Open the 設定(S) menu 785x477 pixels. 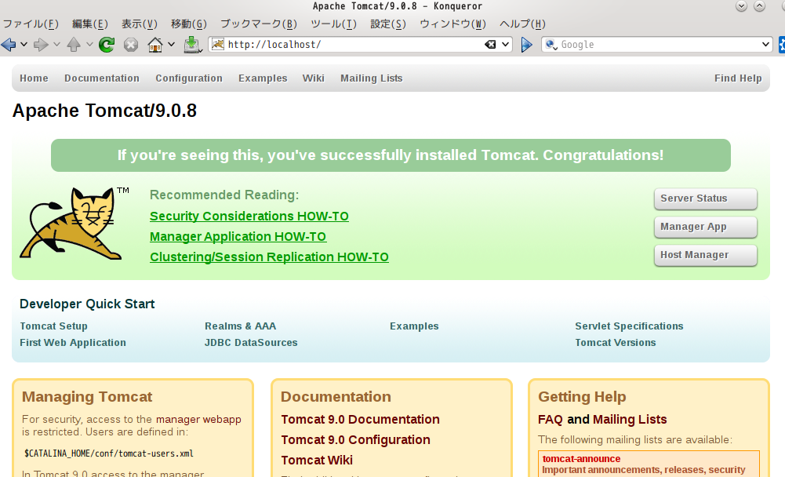(x=388, y=24)
